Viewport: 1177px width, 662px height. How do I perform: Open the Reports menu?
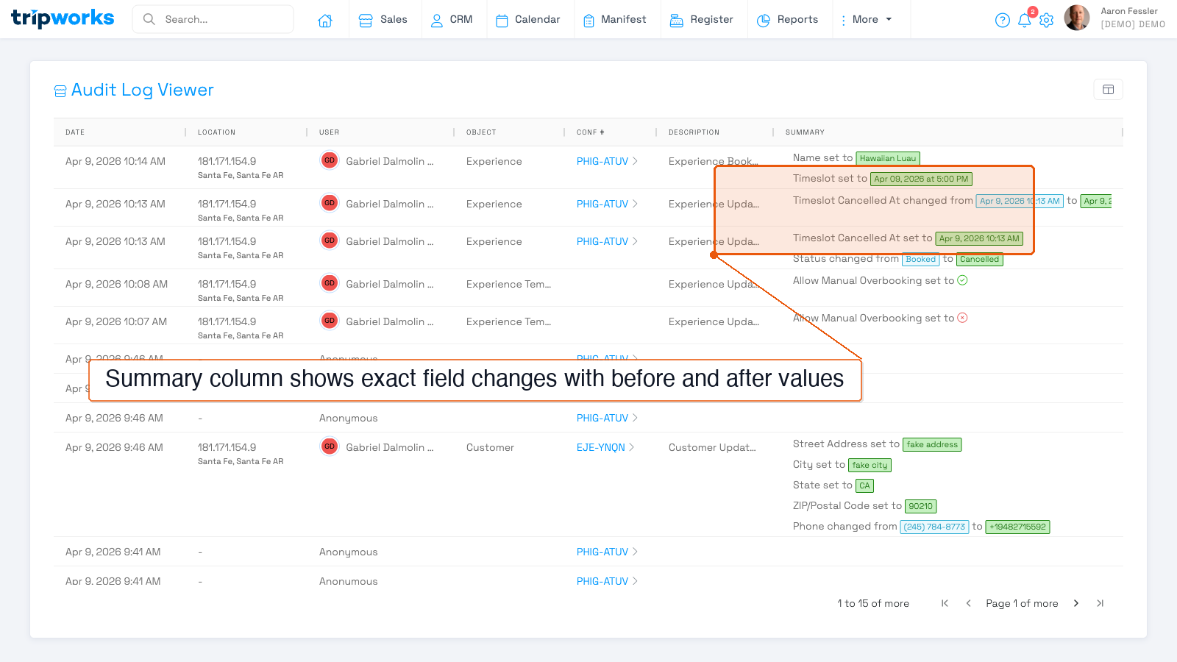click(x=797, y=20)
